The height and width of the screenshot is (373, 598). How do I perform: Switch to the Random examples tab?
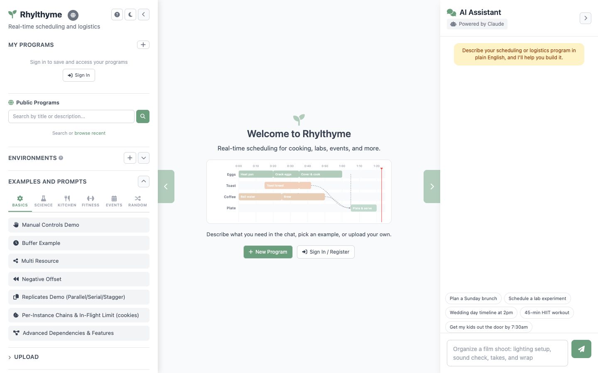pyautogui.click(x=137, y=201)
